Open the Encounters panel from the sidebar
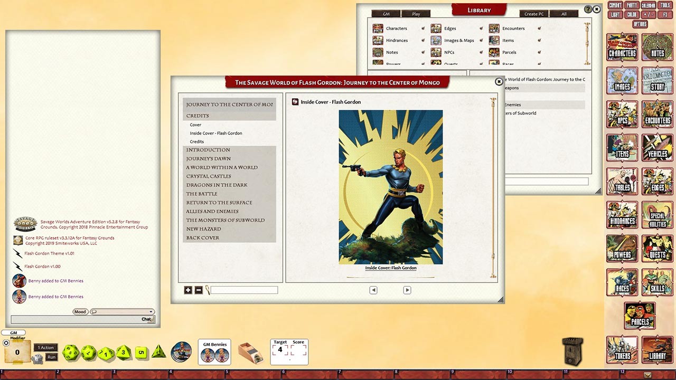The height and width of the screenshot is (380, 676). coord(657,114)
